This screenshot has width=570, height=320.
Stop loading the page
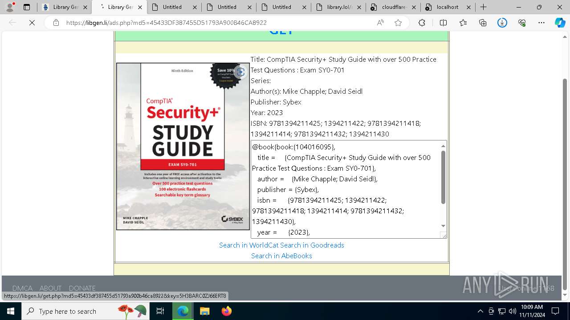32,23
